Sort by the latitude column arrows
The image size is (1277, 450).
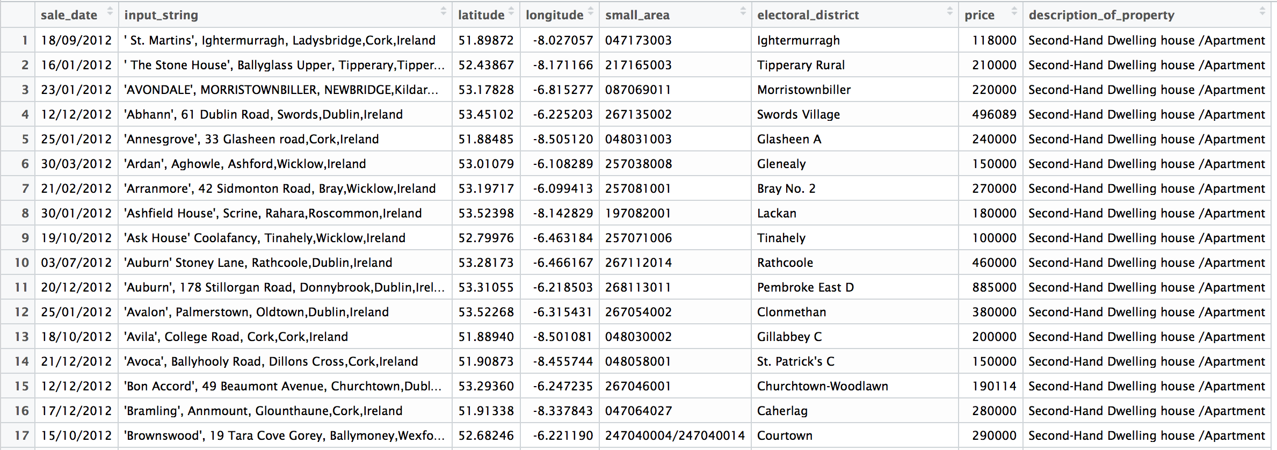click(x=511, y=11)
